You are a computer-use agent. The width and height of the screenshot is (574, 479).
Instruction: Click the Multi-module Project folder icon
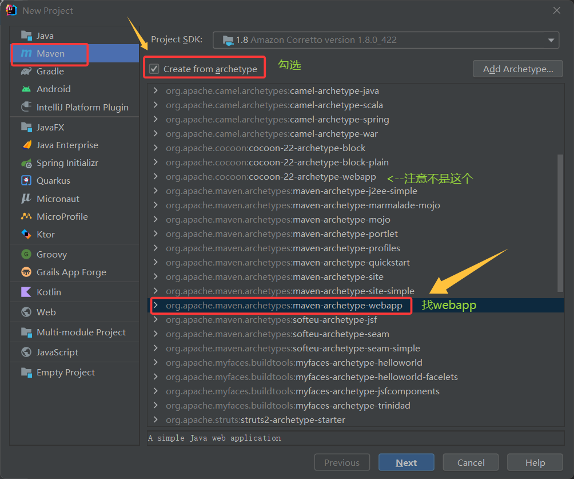(x=26, y=332)
